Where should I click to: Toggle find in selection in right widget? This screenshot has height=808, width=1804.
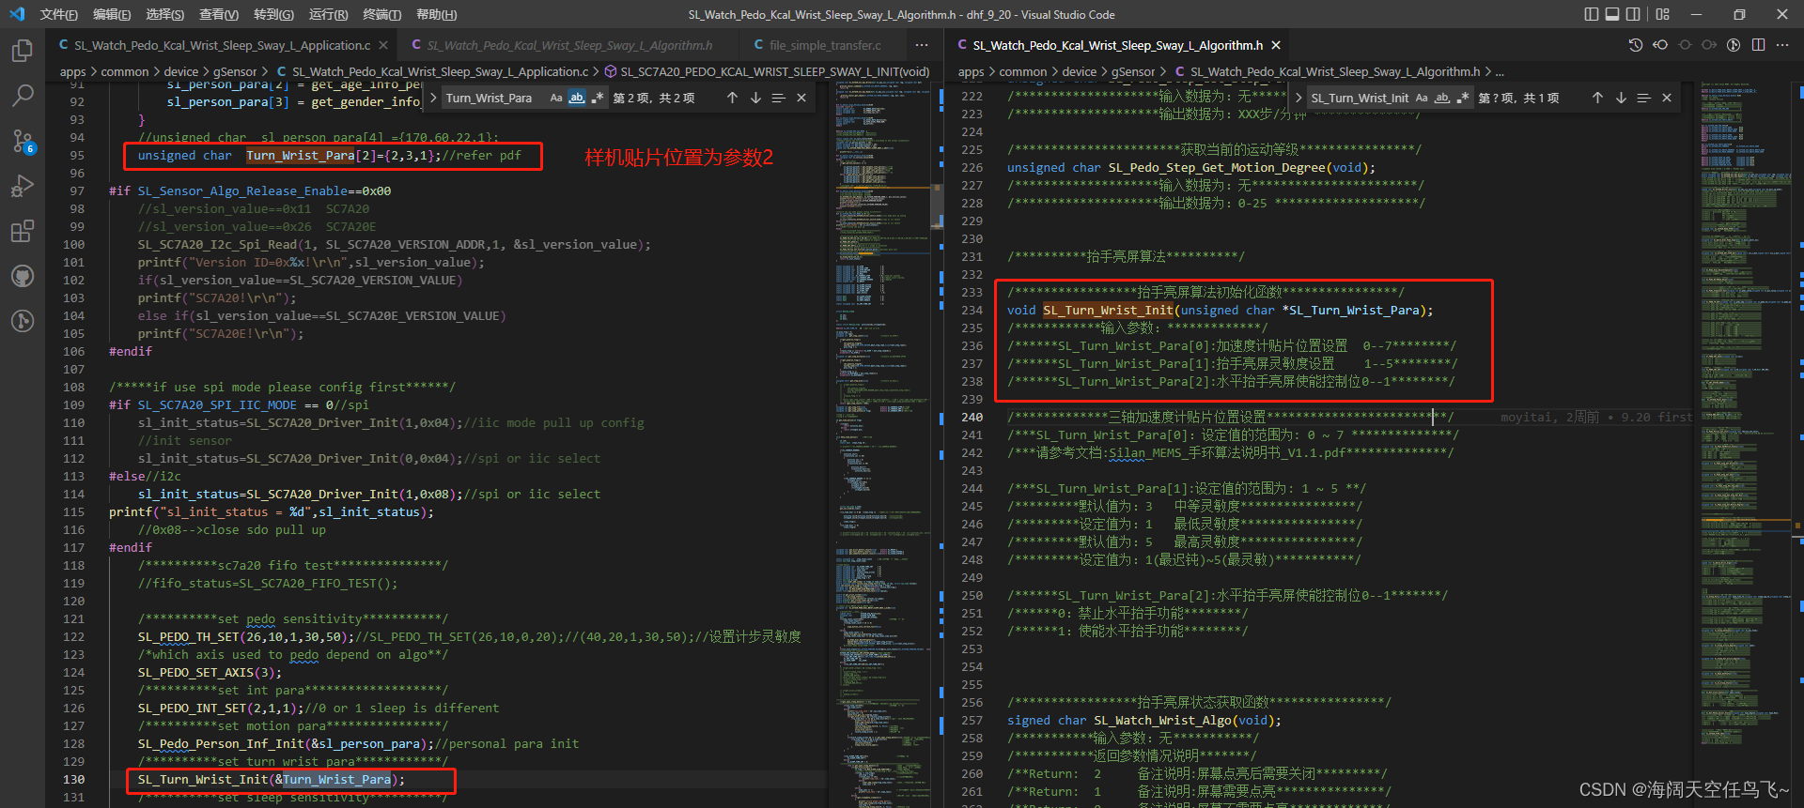pos(1643,98)
